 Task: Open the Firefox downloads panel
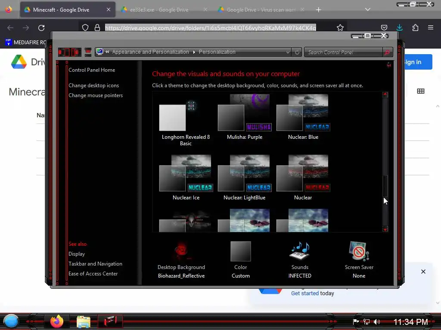(x=399, y=27)
